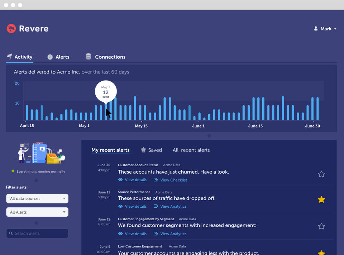Click the star icon next to Saved
344x255 pixels.
click(x=143, y=150)
